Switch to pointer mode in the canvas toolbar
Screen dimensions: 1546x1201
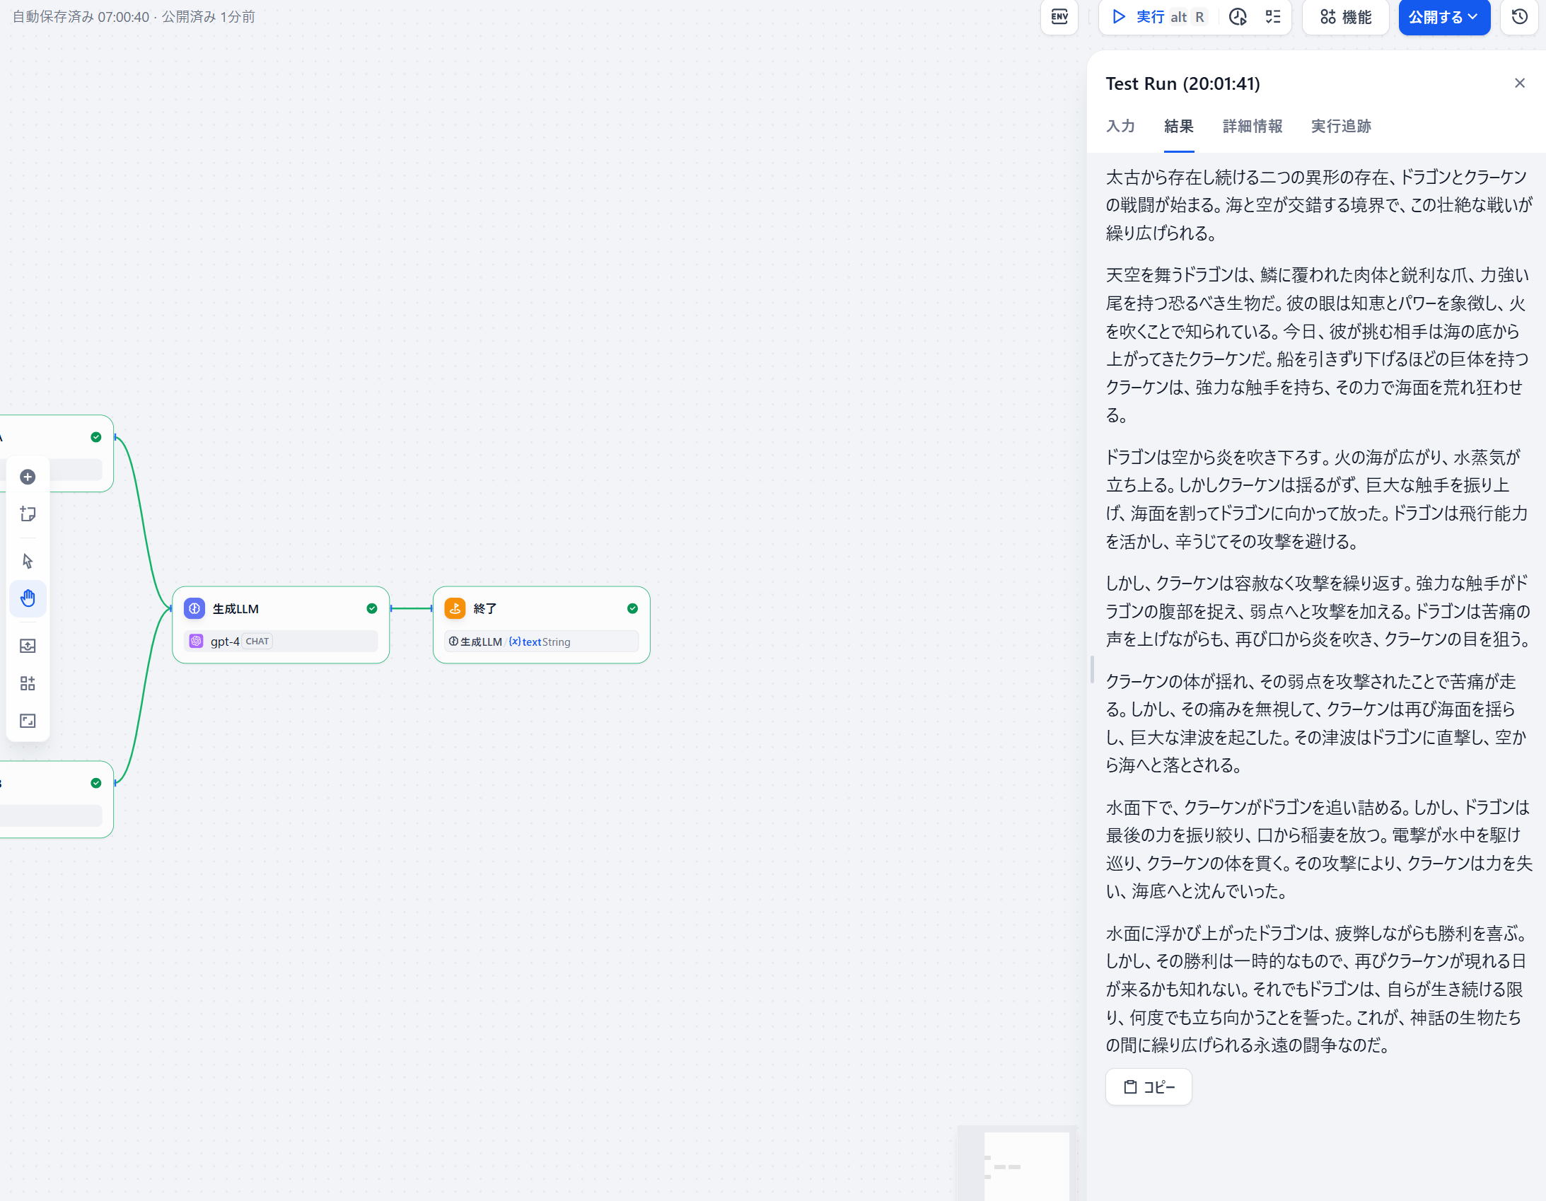coord(28,560)
